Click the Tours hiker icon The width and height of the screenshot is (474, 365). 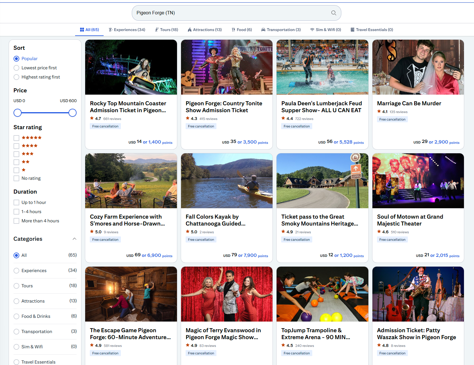(157, 30)
